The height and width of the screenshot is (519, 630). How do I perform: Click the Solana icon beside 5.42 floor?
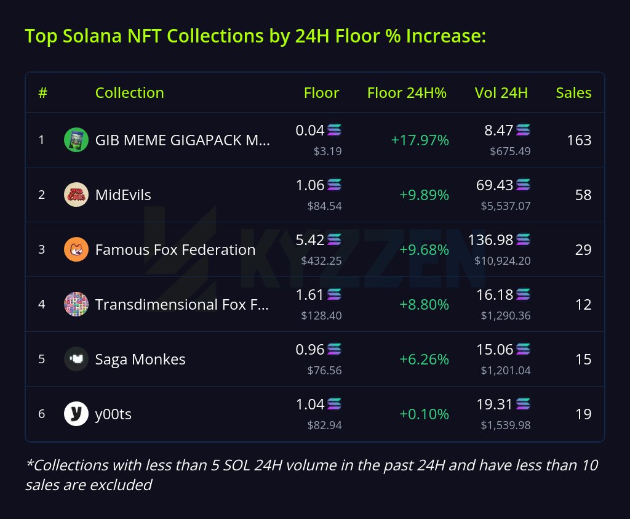click(x=334, y=239)
